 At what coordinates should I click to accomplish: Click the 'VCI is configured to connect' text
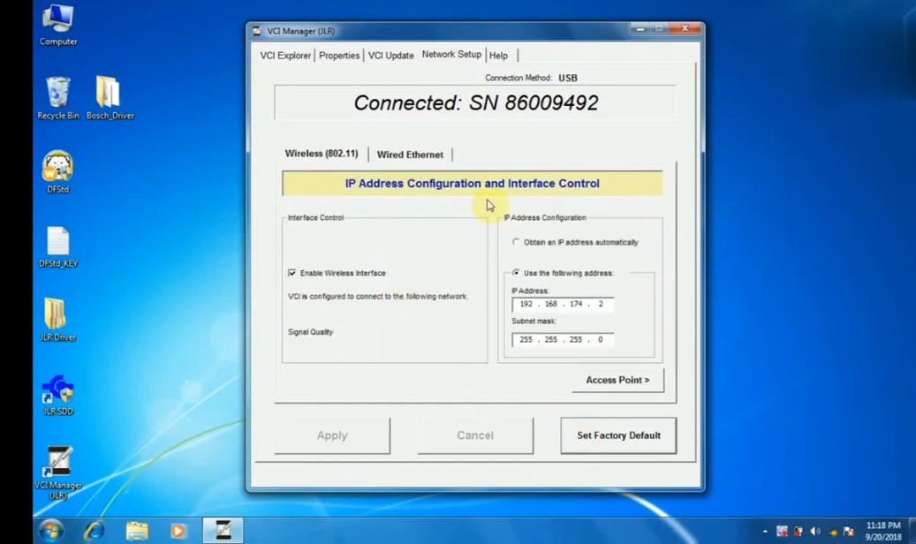(377, 296)
